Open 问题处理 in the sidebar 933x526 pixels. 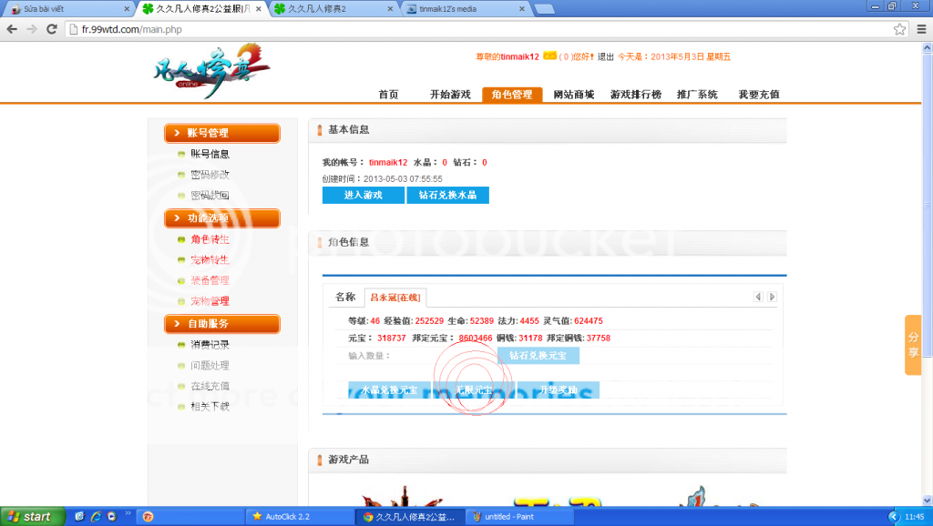coord(210,366)
